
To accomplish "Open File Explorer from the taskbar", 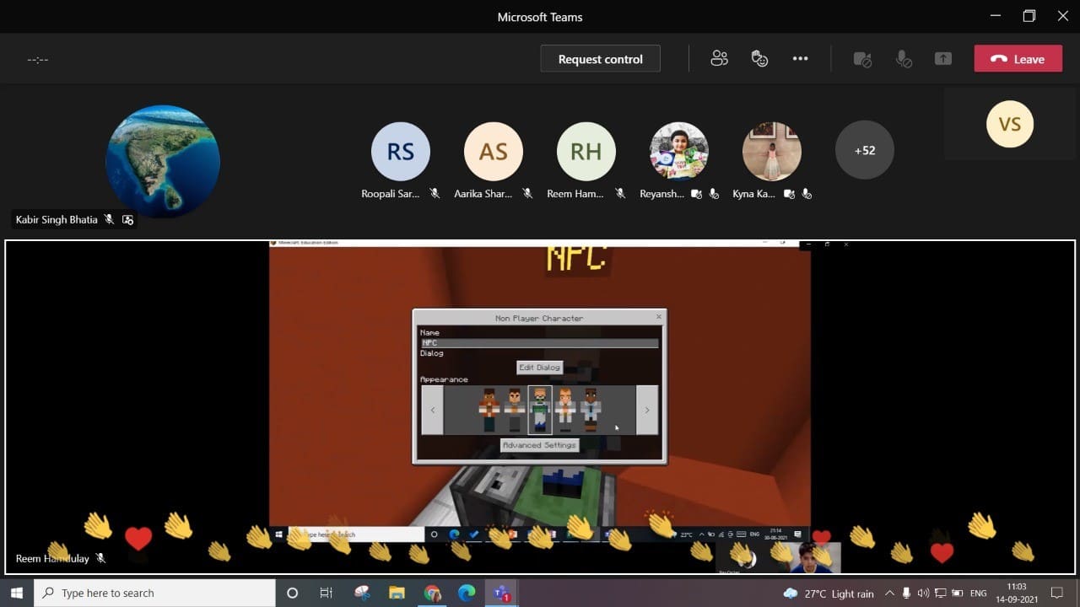I will pos(397,594).
